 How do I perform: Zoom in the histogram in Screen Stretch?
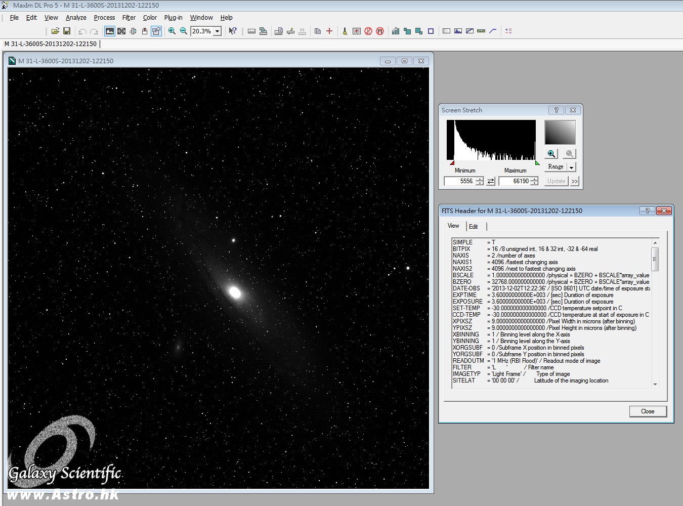tap(551, 154)
